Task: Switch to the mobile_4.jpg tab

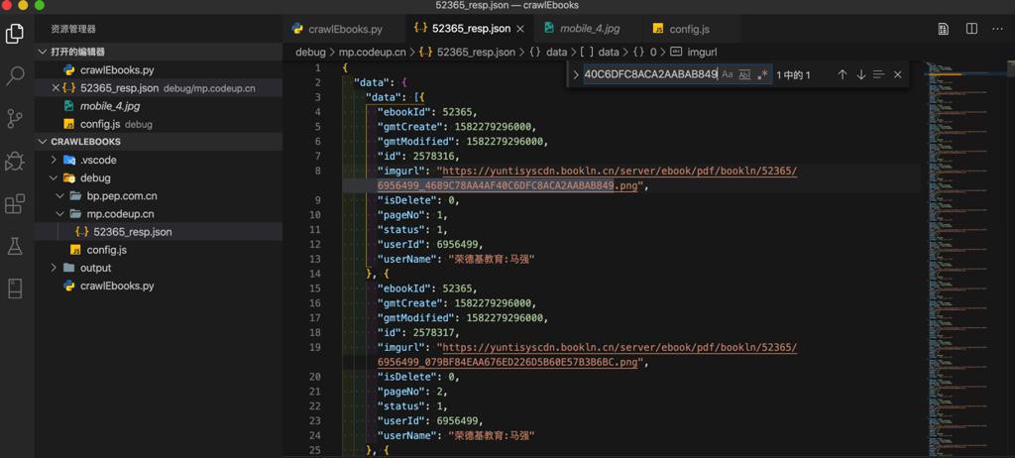Action: tap(591, 29)
